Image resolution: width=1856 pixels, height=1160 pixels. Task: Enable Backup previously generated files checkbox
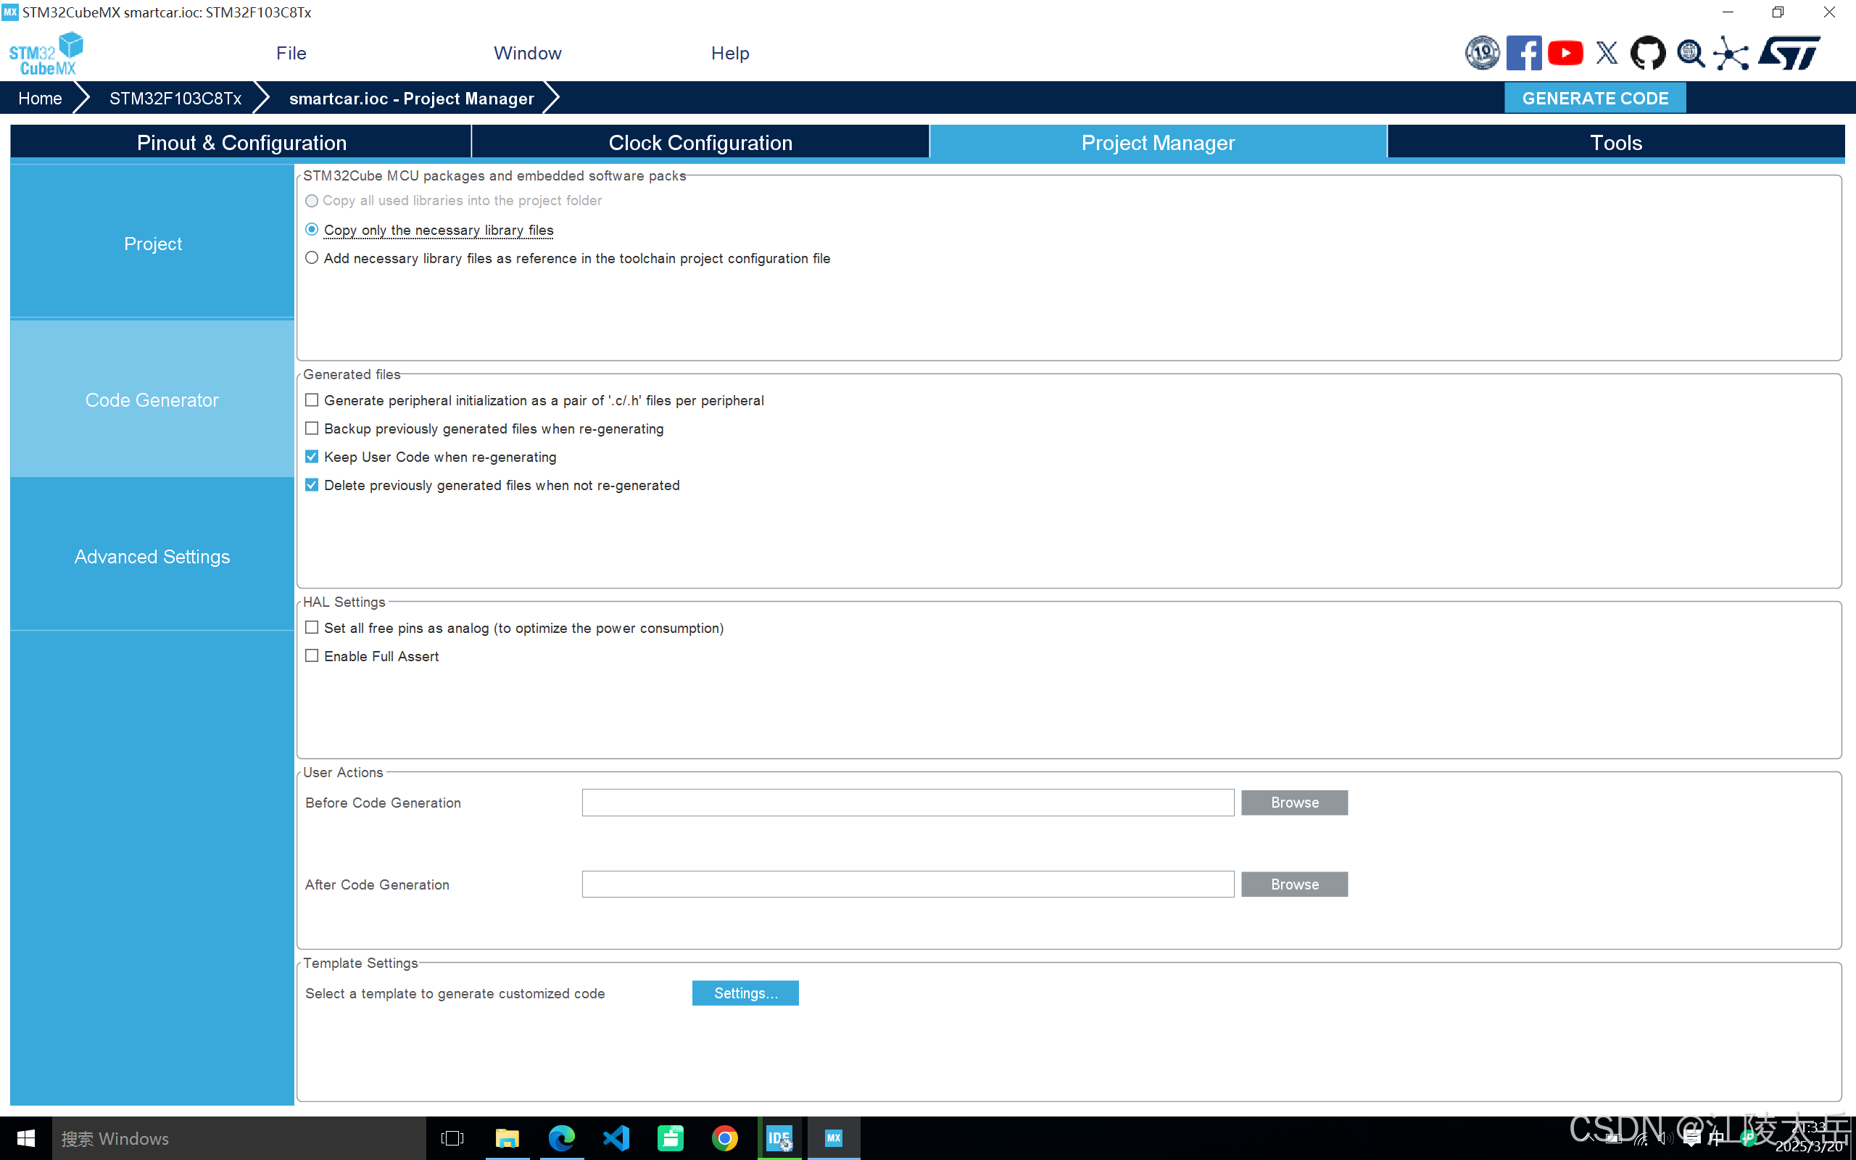click(312, 428)
